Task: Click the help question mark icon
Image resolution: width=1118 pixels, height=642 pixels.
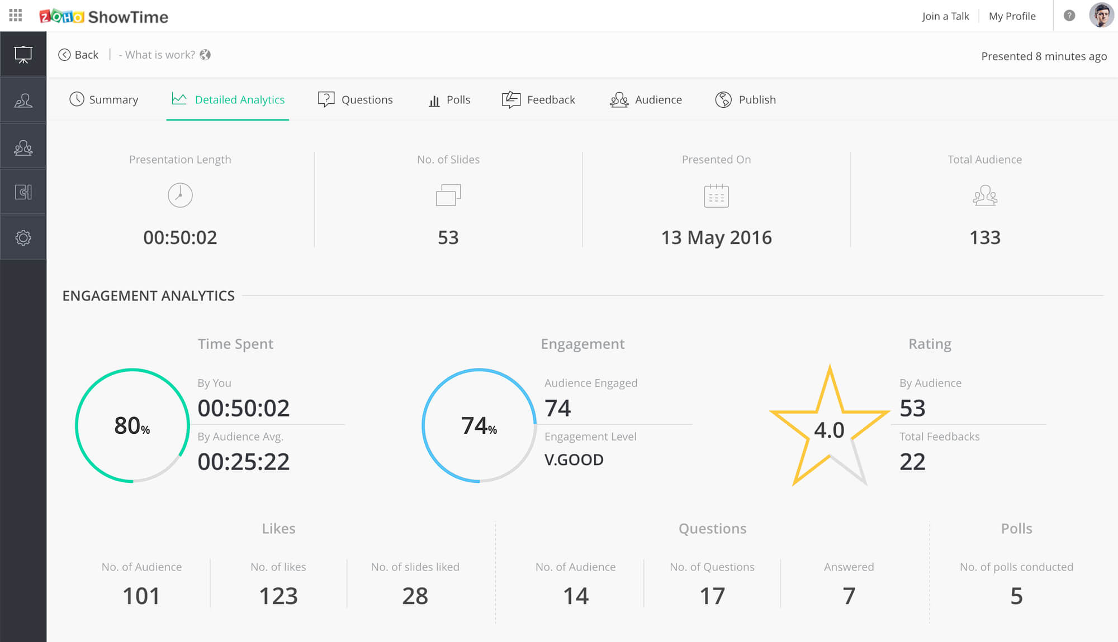Action: pyautogui.click(x=1069, y=16)
